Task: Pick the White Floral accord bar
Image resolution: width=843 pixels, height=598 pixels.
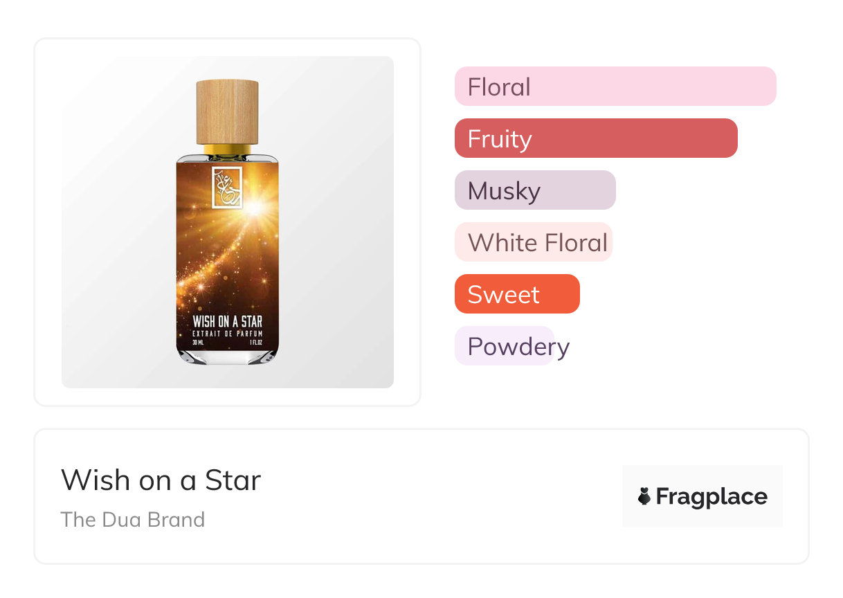Action: (533, 242)
